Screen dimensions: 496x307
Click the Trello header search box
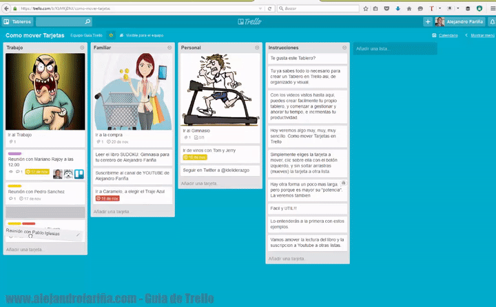64,21
